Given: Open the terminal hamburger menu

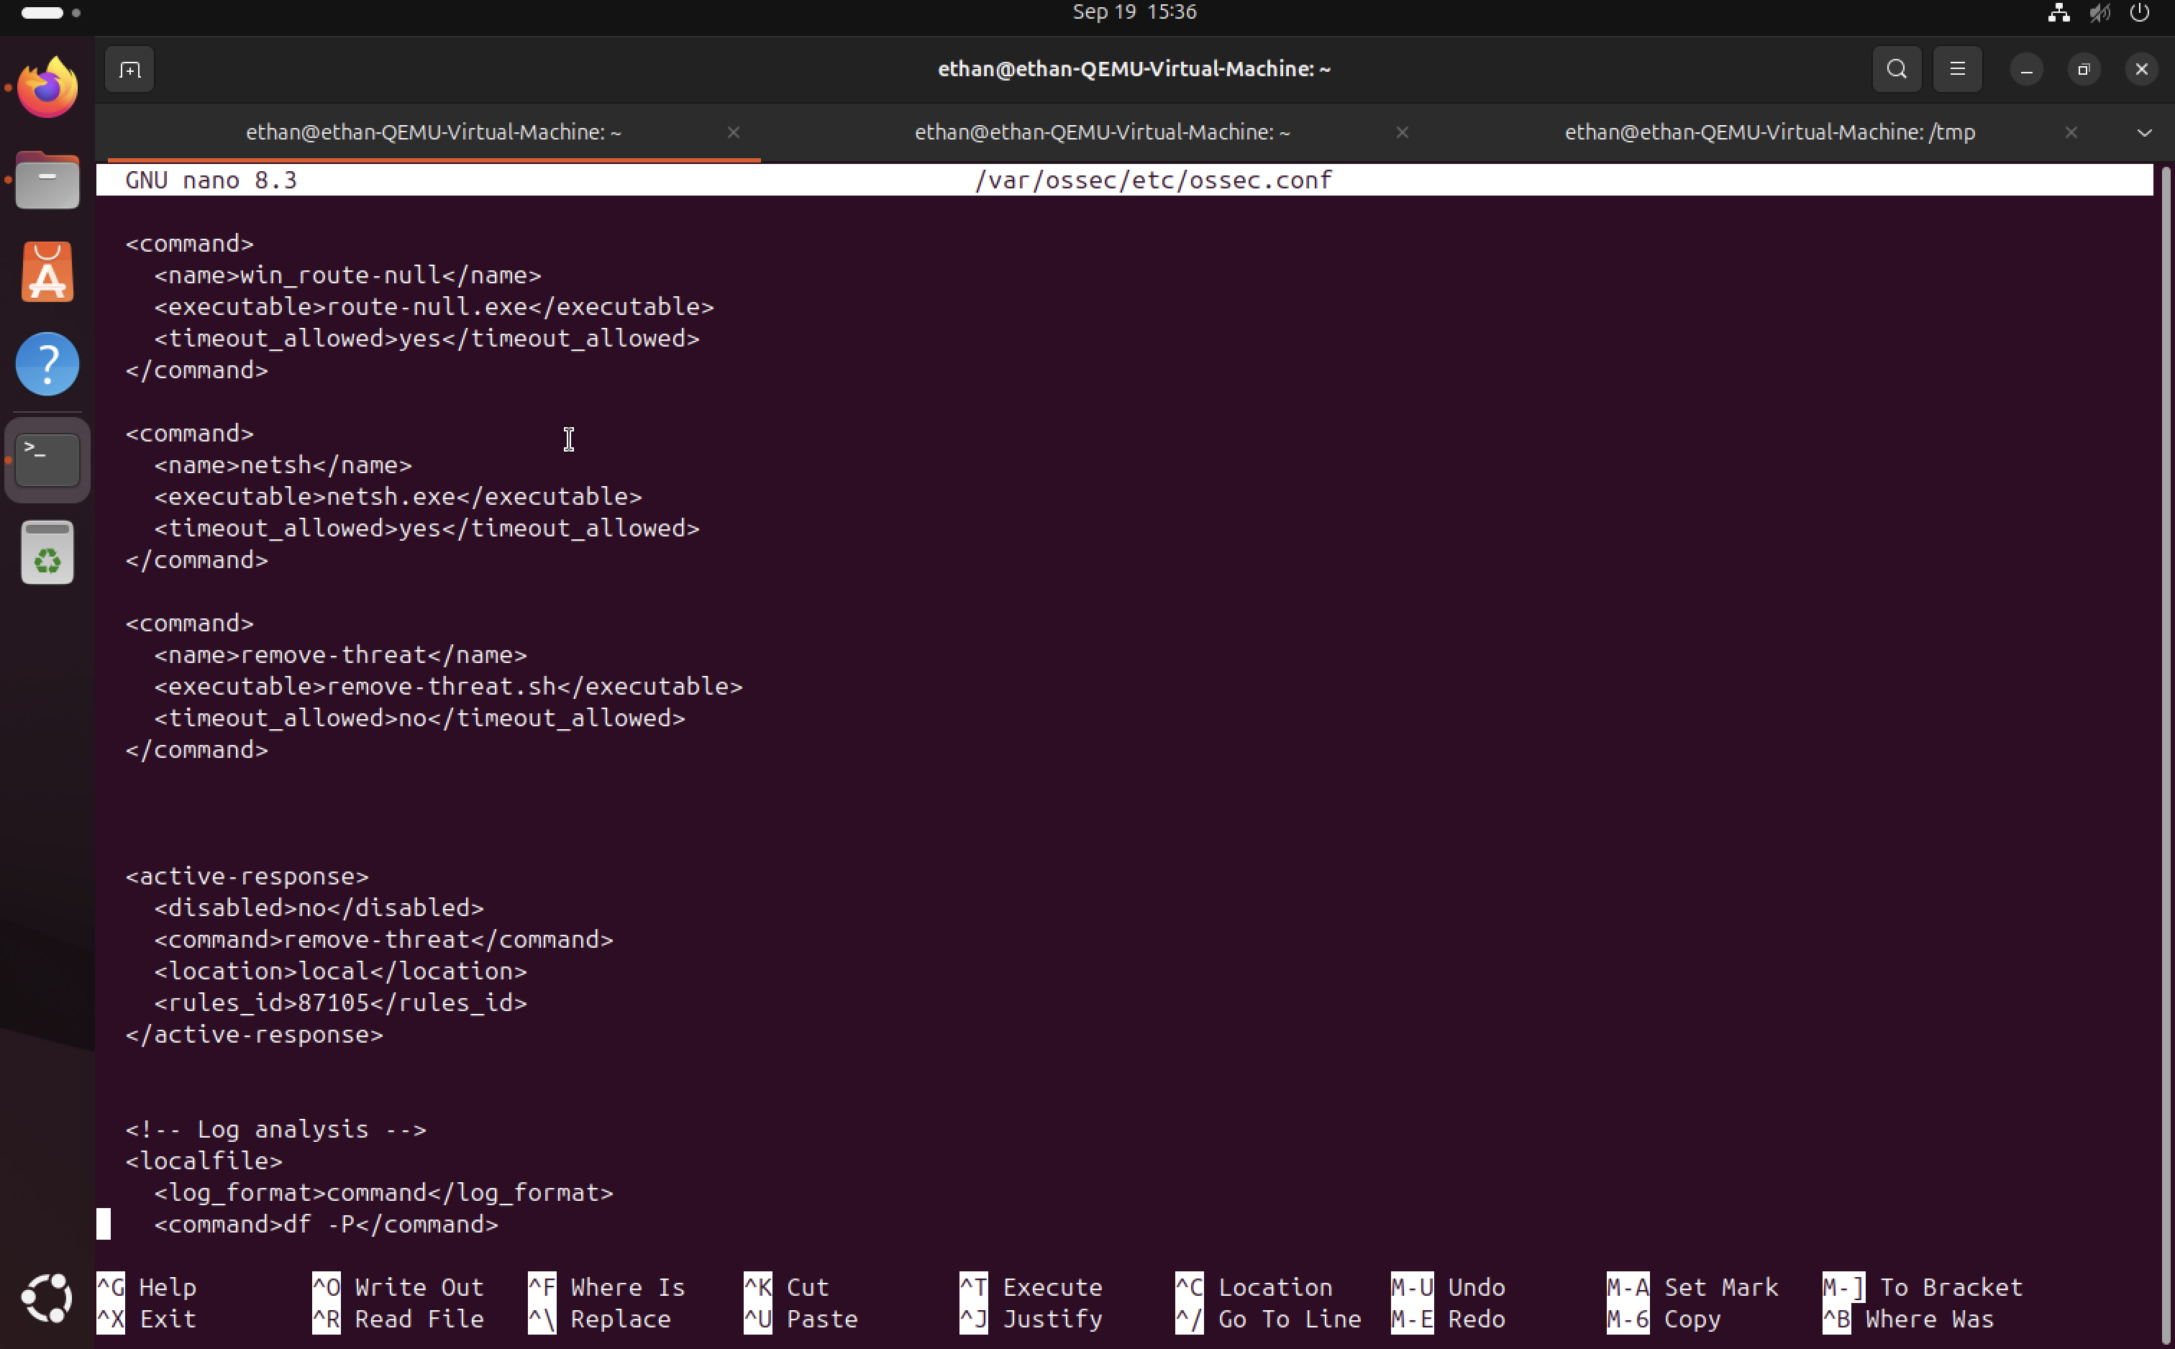Looking at the screenshot, I should point(1957,70).
